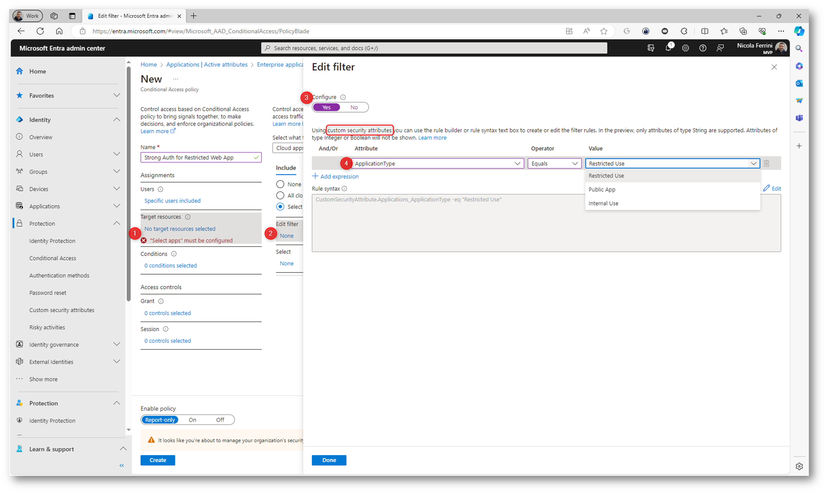Collapse the Identity section chevron
This screenshot has width=827, height=494.
pos(117,120)
